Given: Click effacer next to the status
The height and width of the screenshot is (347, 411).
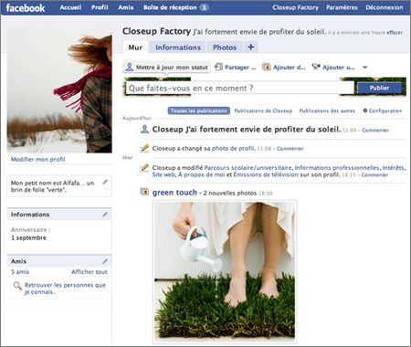Looking at the screenshot, I should [395, 32].
